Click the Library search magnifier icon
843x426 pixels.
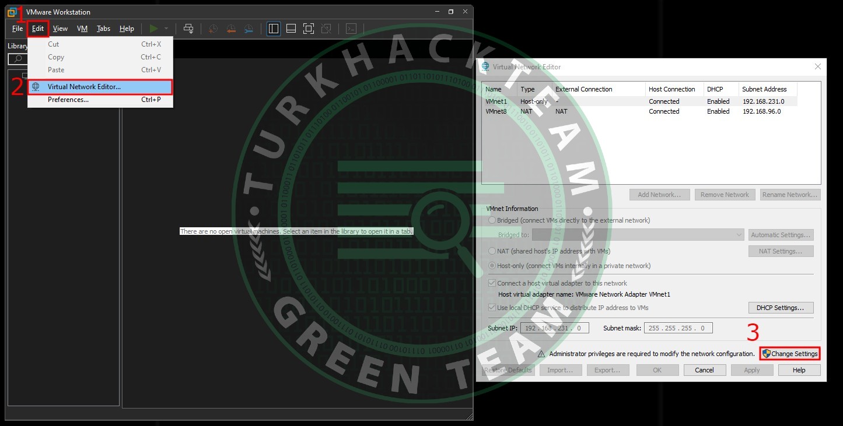coord(18,59)
